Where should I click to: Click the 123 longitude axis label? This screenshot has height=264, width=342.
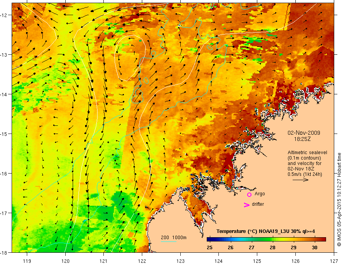tap(180, 261)
